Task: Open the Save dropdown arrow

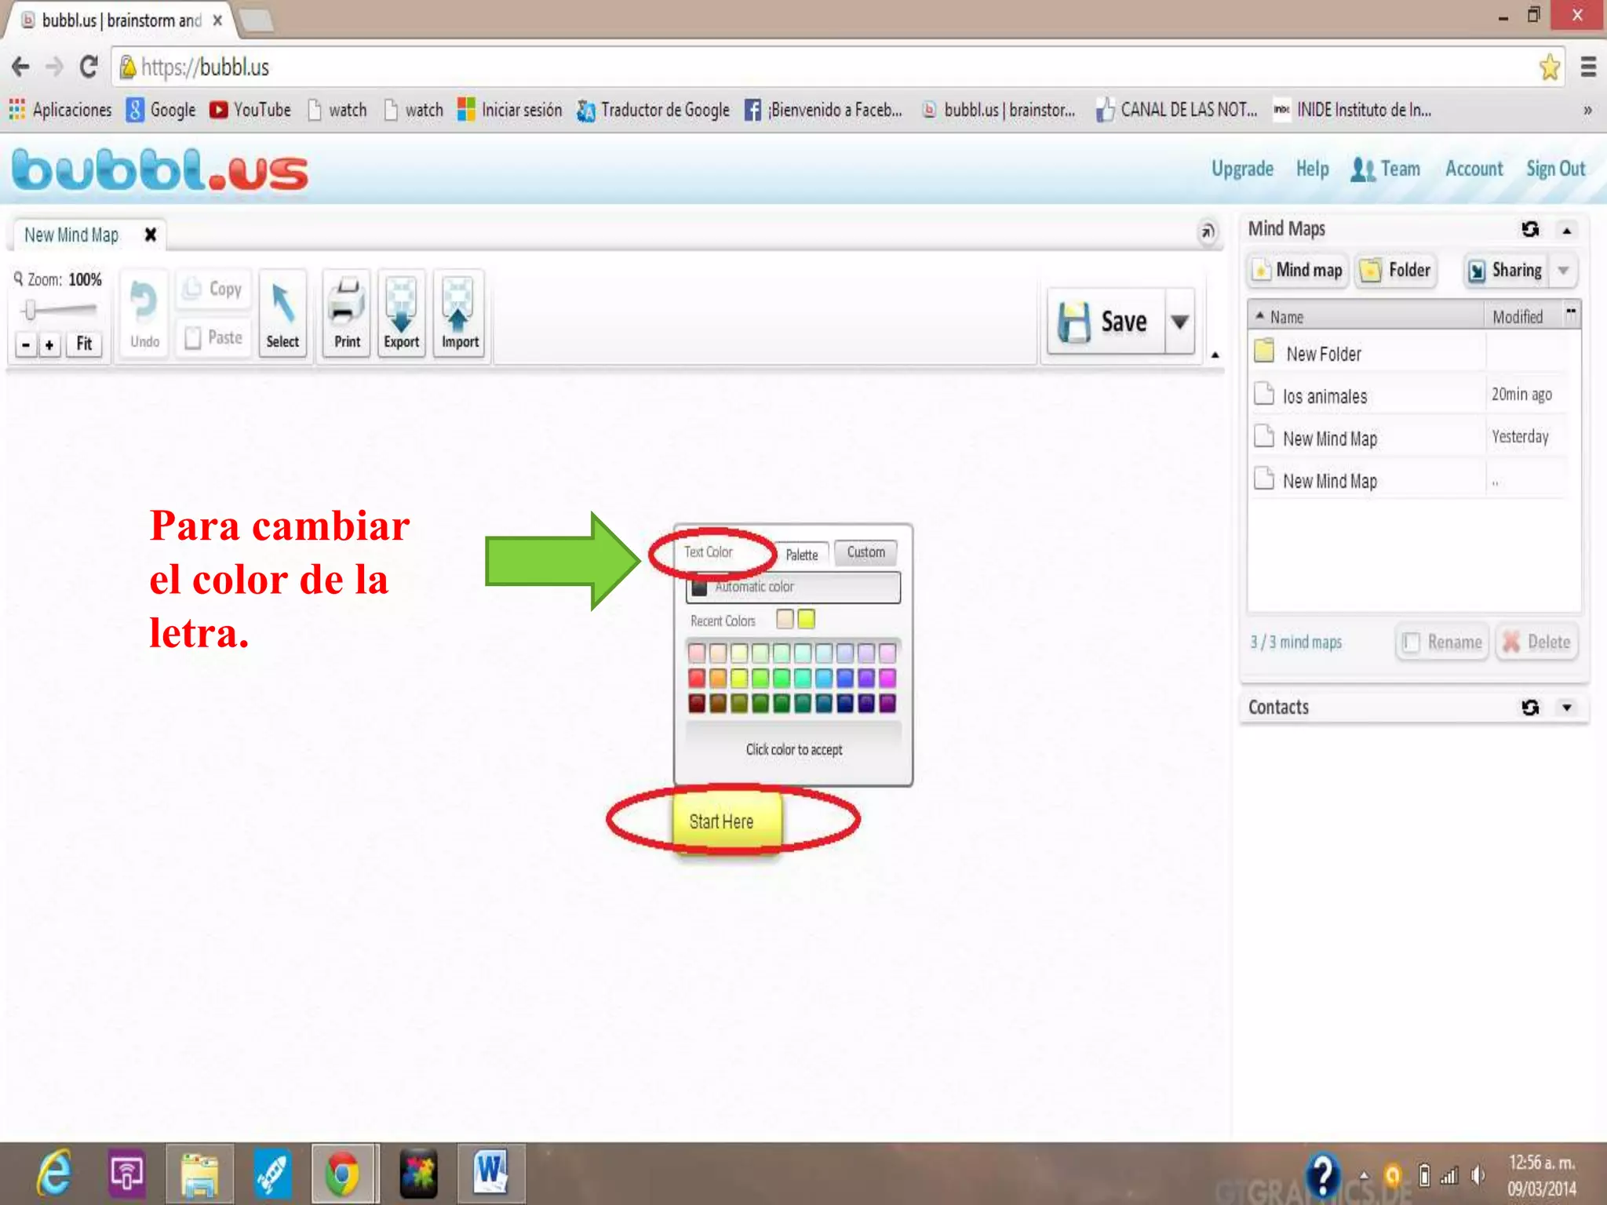Action: tap(1179, 322)
